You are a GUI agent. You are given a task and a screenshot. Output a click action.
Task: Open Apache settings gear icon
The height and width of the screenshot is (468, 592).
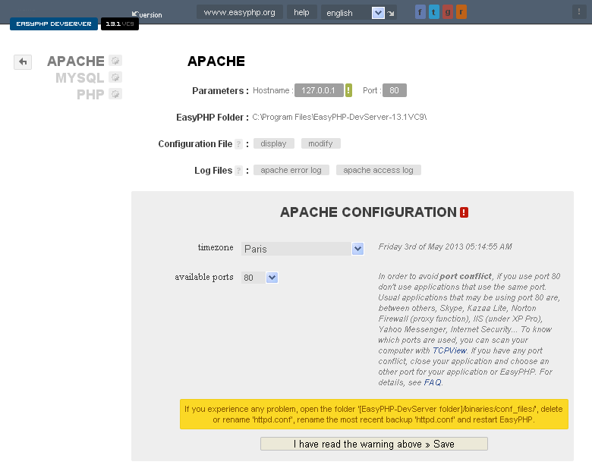115,61
